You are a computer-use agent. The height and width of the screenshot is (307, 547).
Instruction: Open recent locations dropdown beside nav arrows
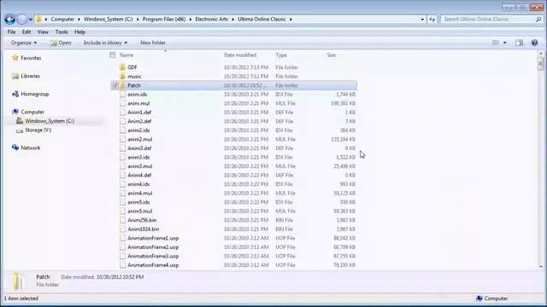(x=31, y=20)
